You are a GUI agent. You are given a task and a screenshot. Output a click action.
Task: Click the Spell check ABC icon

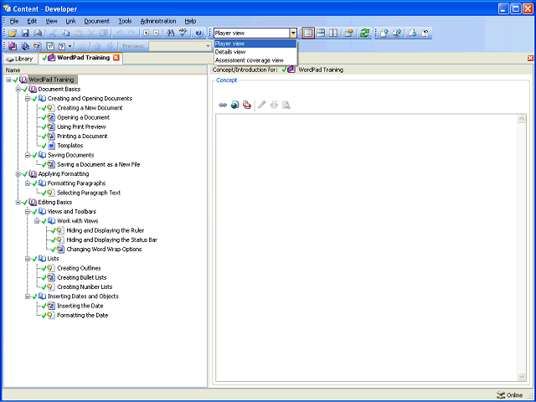coord(183,33)
